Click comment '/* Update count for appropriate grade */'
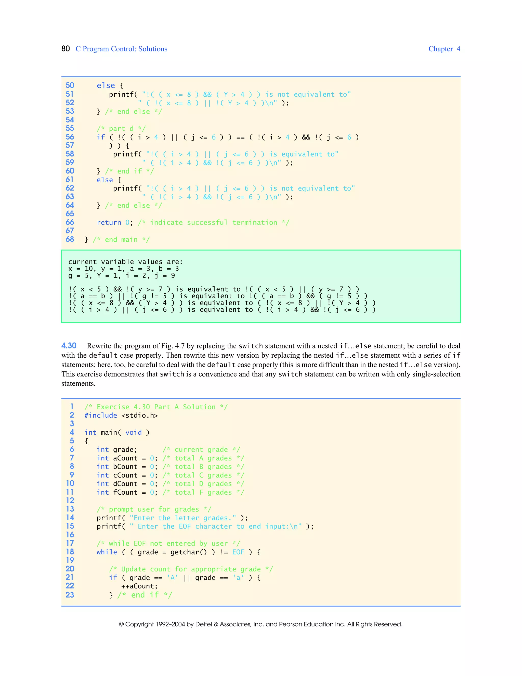Image resolution: width=522 pixels, height=676 pixels. 191,569
